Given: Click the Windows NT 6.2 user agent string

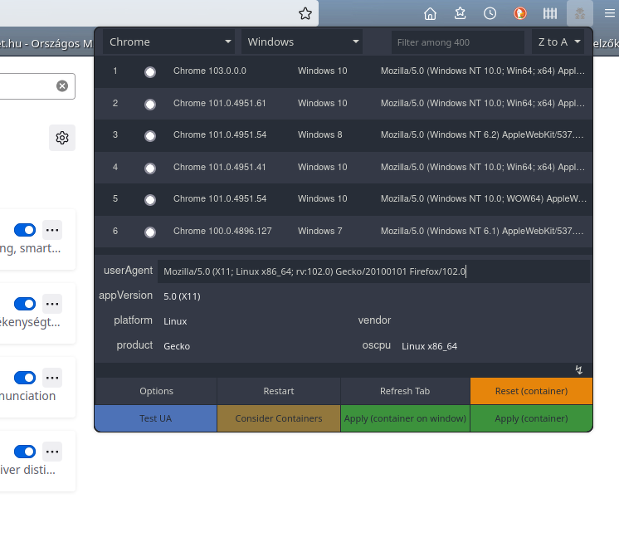Looking at the screenshot, I should pyautogui.click(x=482, y=134).
